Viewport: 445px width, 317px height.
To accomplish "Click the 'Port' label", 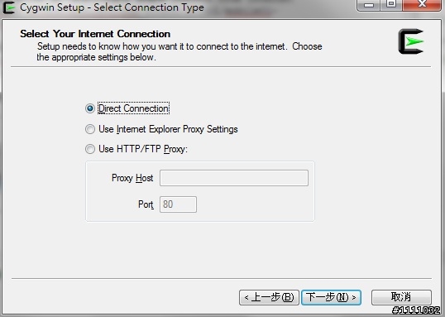I will click(146, 204).
